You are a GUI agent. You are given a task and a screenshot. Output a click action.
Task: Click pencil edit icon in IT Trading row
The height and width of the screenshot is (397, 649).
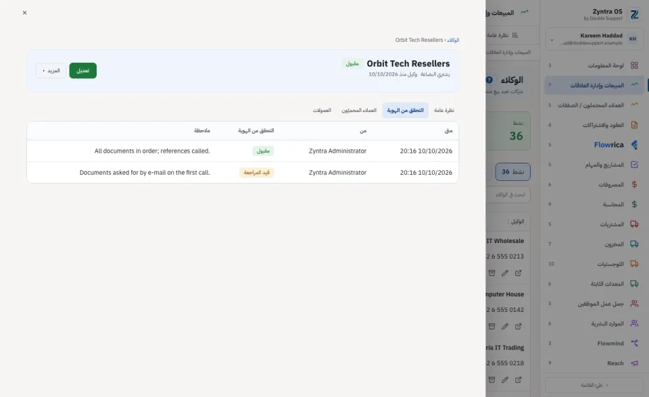(x=505, y=379)
